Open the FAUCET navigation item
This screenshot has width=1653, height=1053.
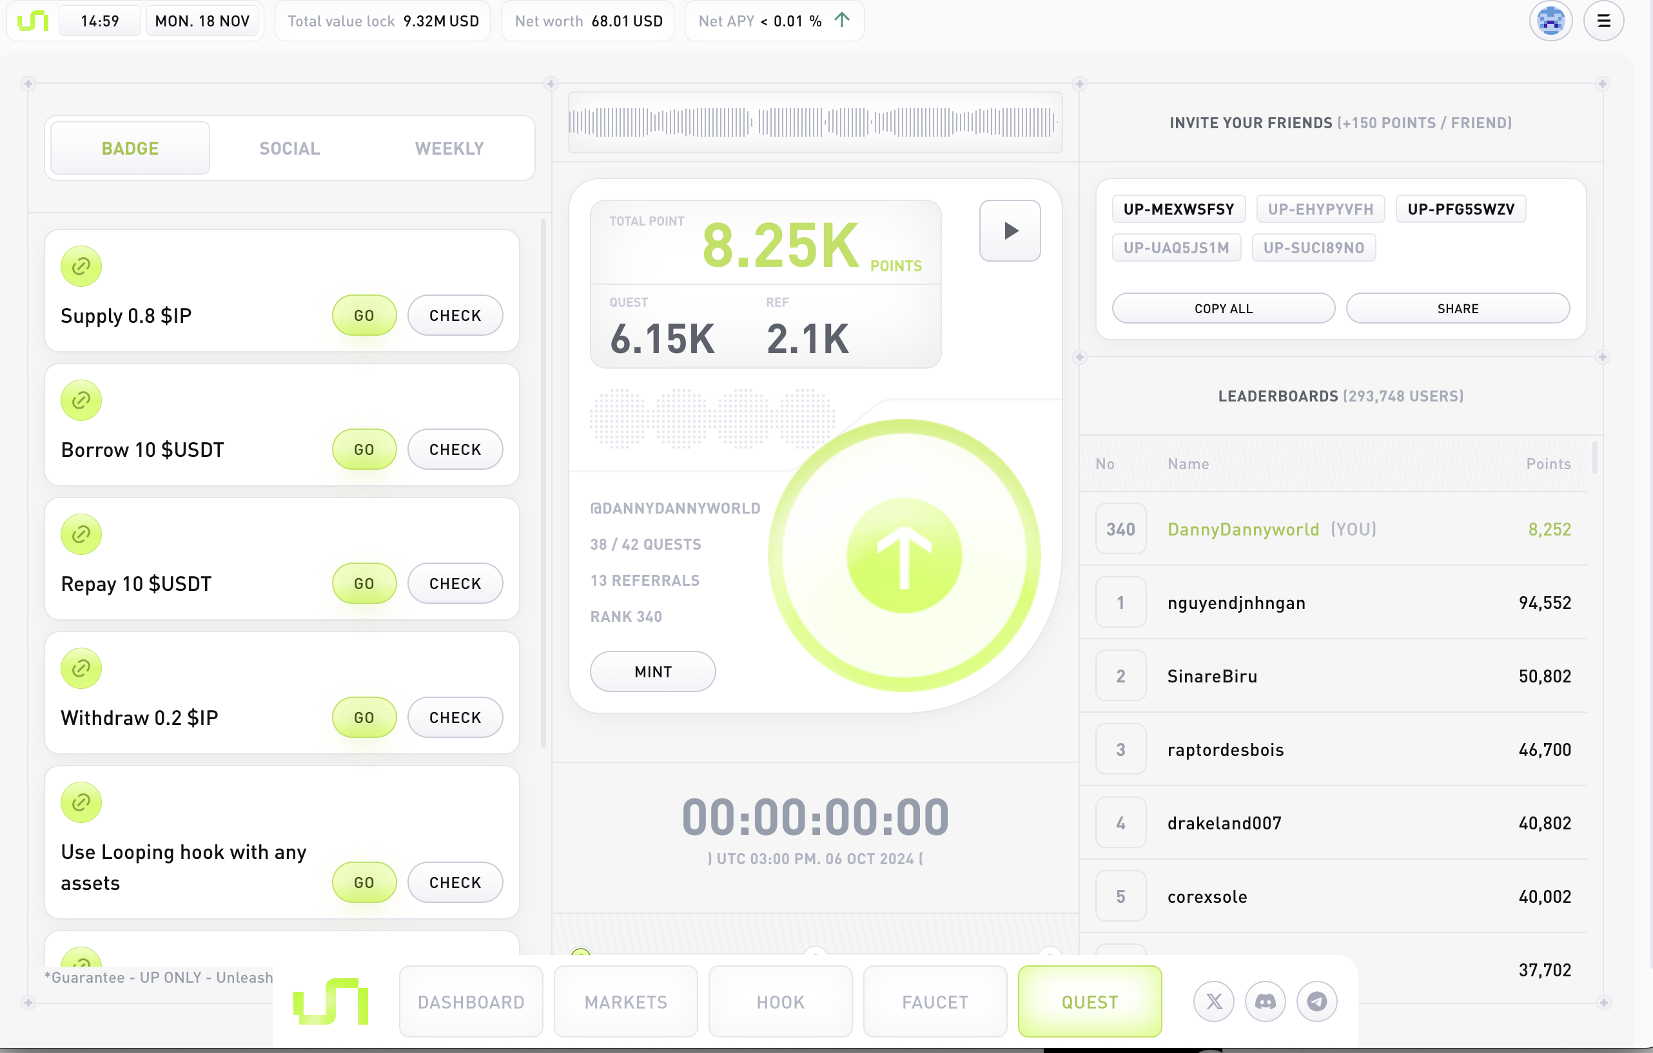(935, 1001)
